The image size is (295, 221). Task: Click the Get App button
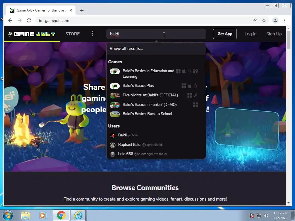tap(225, 34)
